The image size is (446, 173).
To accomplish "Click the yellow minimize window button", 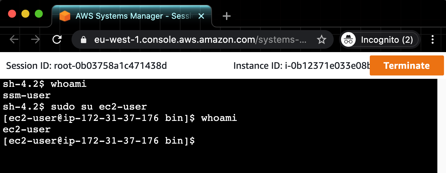I will 25,14.
